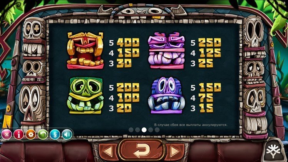Select the first paytable page dot
Viewport: 288px width, 162px height.
tap(131, 130)
